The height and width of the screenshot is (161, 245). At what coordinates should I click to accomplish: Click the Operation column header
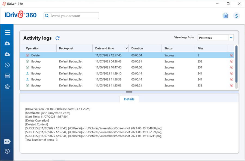click(33, 48)
